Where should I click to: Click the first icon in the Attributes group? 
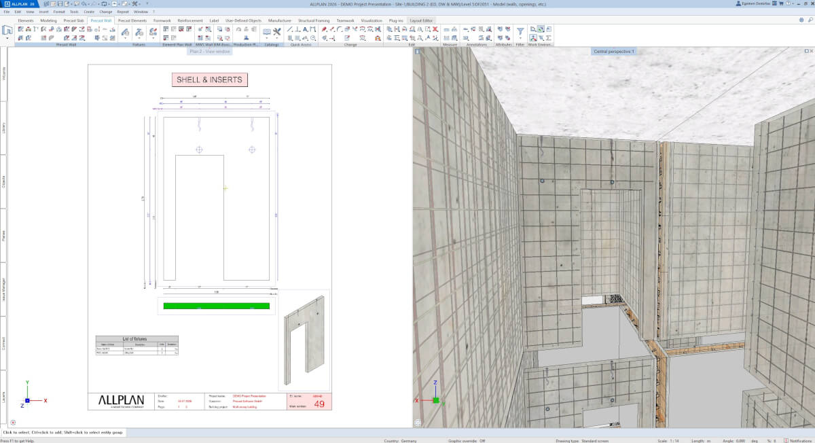click(500, 29)
